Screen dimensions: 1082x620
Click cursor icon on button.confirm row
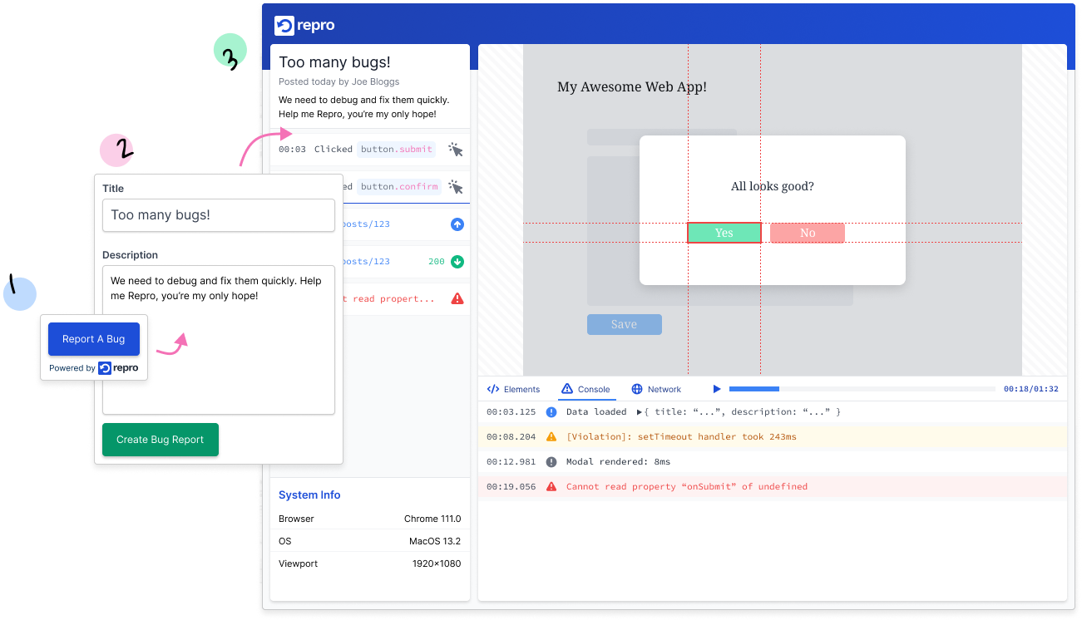coord(456,187)
